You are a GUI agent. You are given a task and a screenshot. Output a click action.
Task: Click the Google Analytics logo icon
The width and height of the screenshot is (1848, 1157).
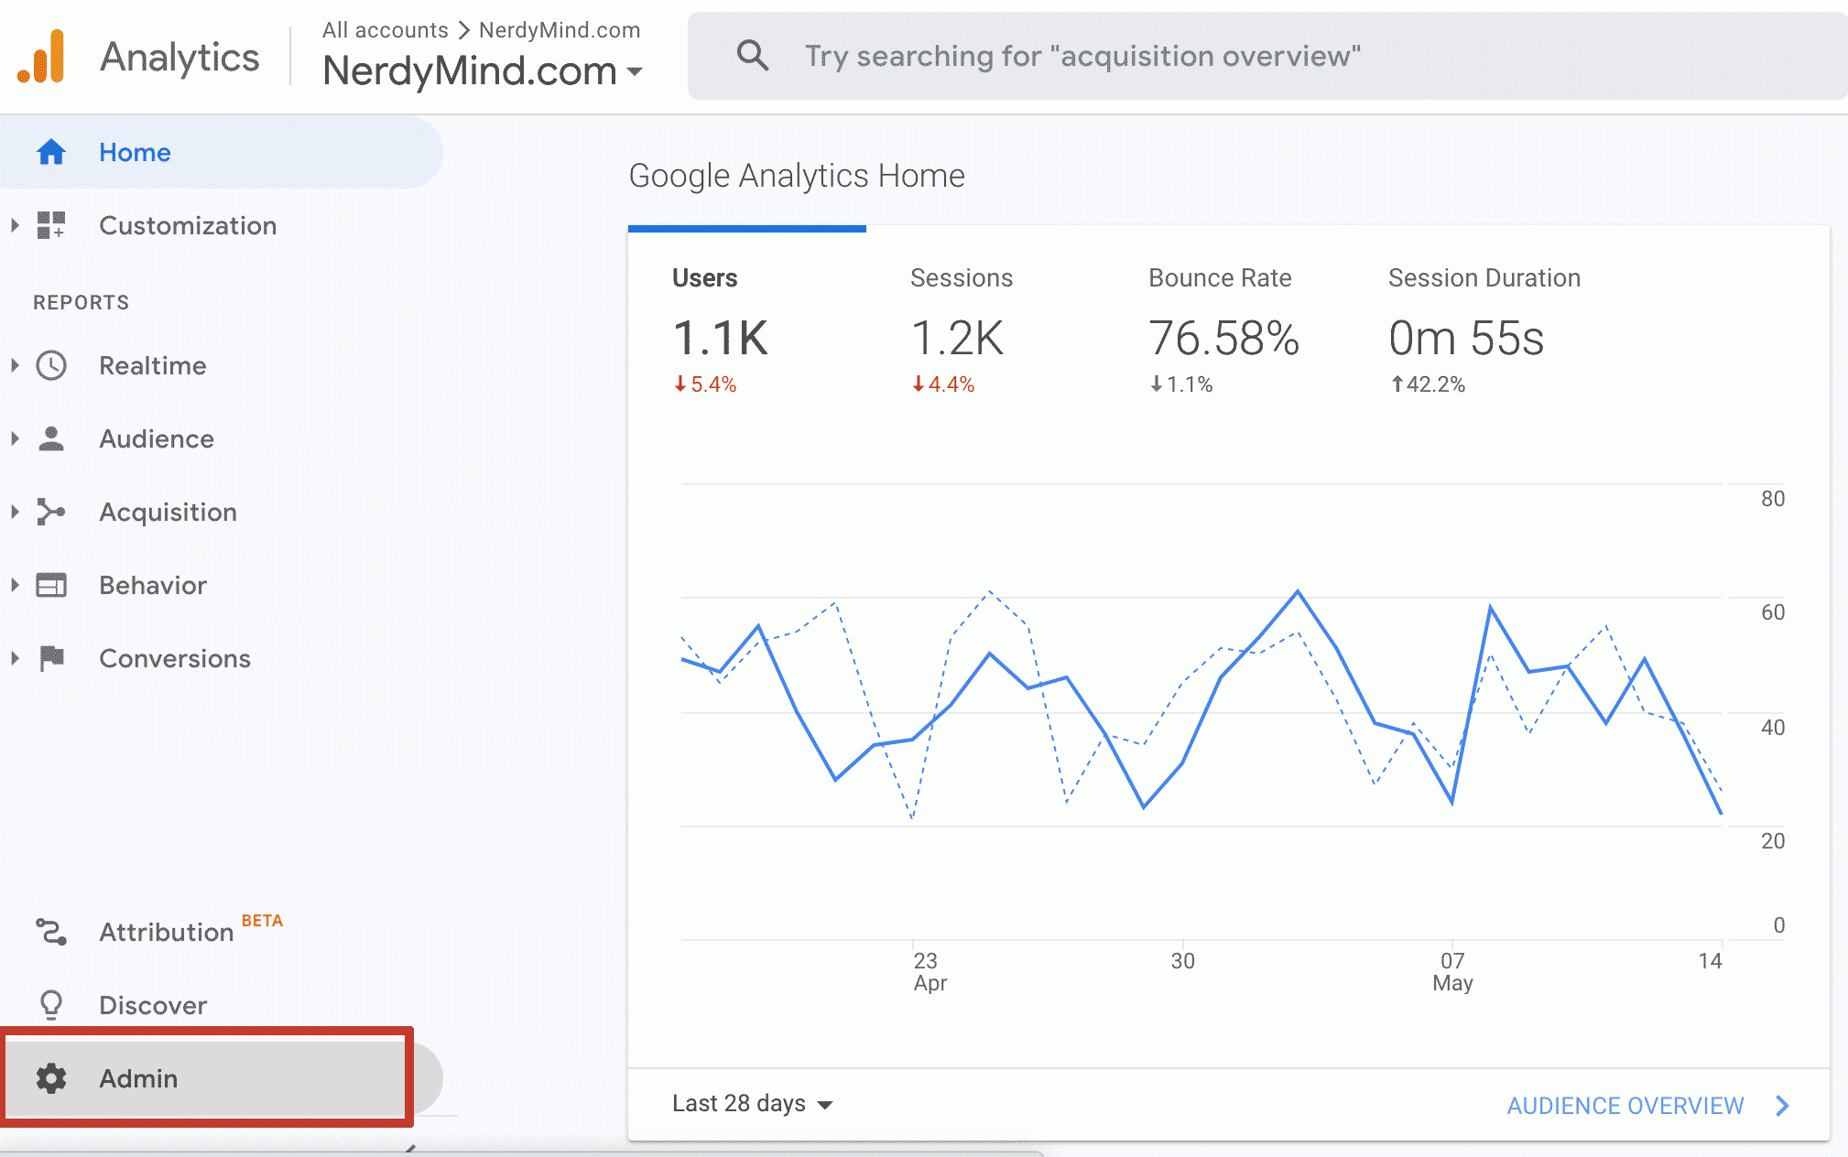(42, 57)
